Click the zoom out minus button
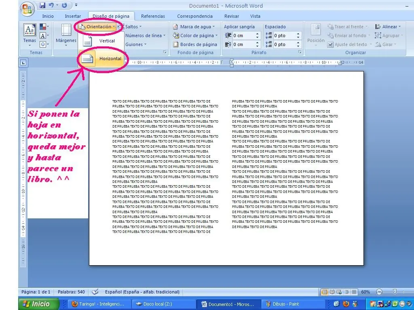This screenshot has width=414, height=310. (x=379, y=292)
